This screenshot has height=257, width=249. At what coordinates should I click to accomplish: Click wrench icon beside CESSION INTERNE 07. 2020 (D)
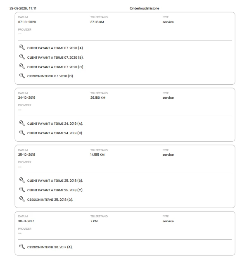click(22, 76)
